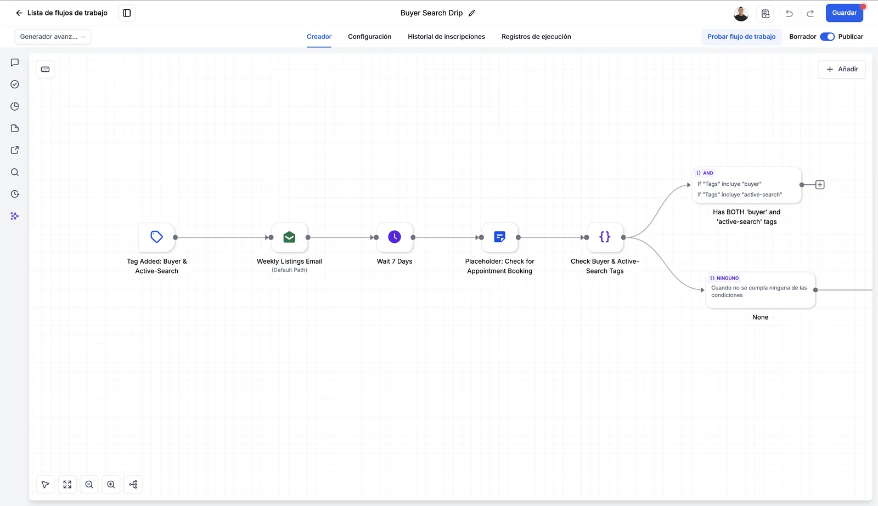This screenshot has height=506, width=878.
Task: Open Registros de ejecución tab
Action: tap(536, 37)
